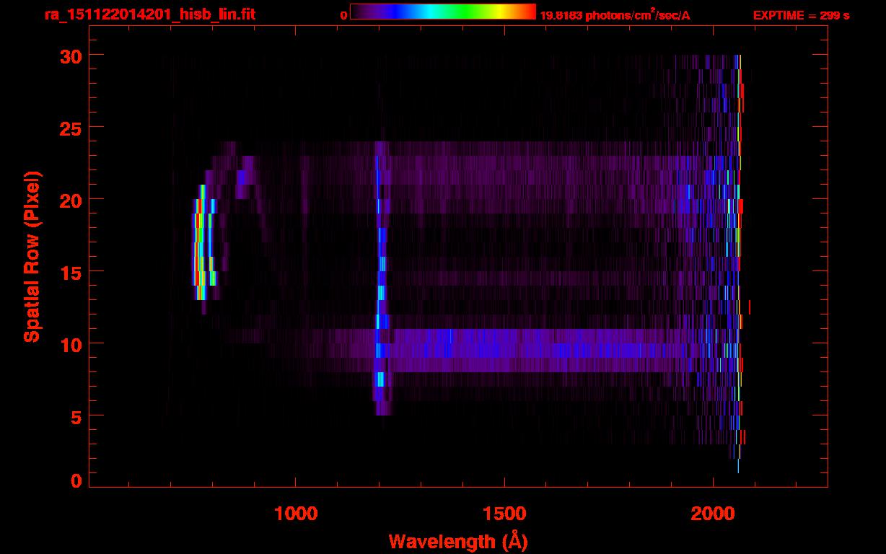The image size is (886, 554).
Task: Click the 20 spatial row tick label
Action: point(71,200)
